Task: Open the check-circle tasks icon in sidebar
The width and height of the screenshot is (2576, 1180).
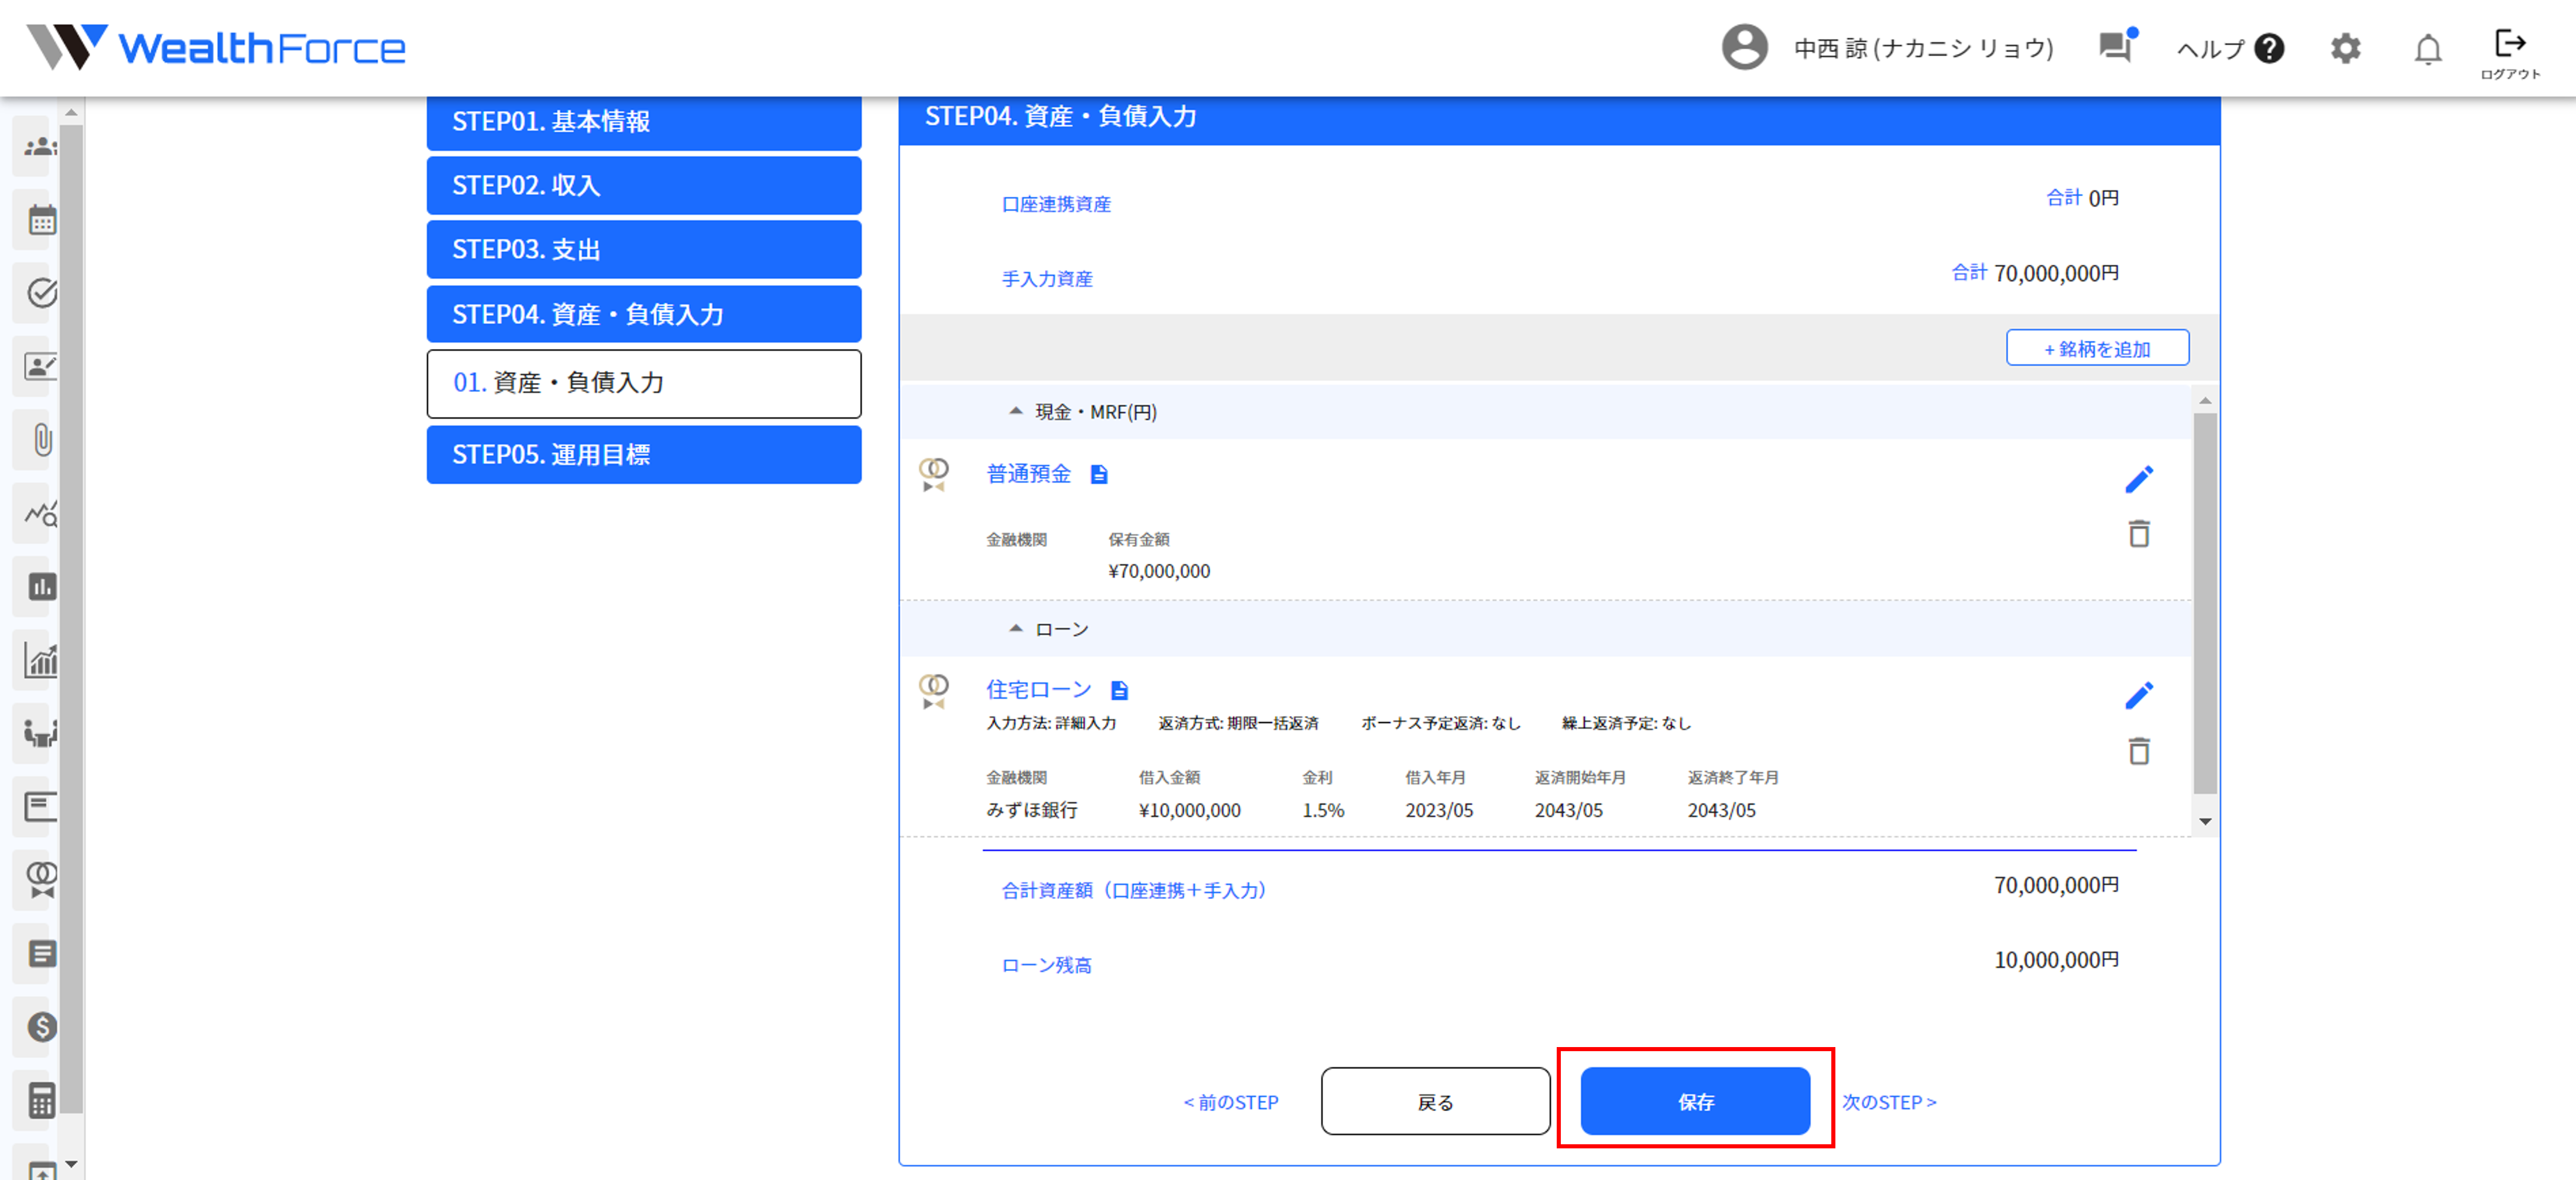Action: (x=41, y=293)
